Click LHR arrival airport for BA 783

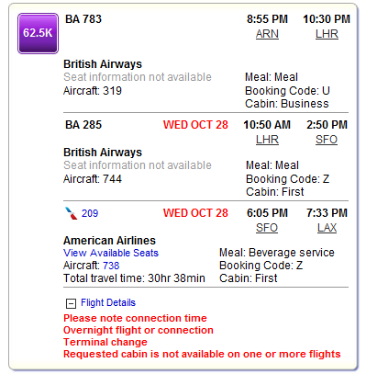point(327,34)
